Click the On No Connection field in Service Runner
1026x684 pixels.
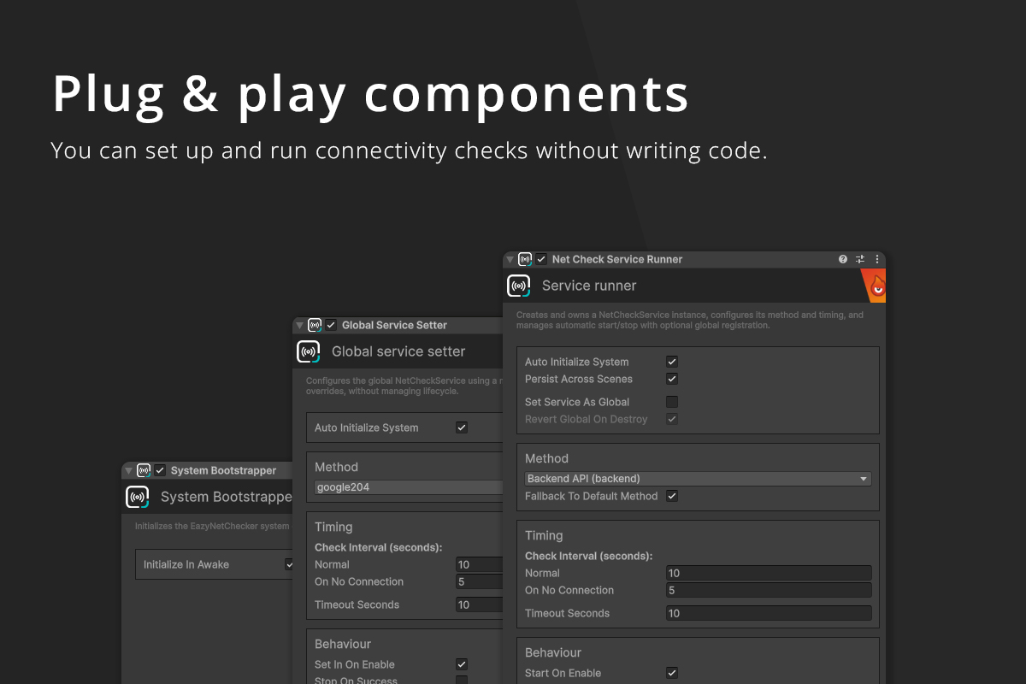[768, 590]
